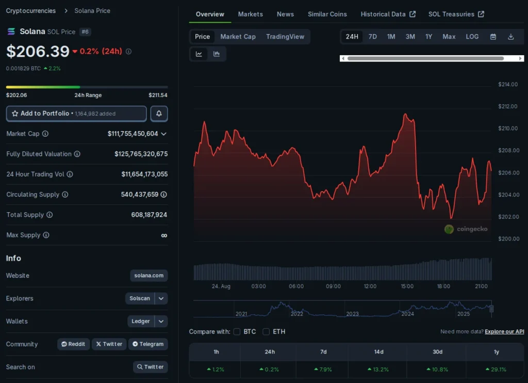Click the Historical Data external link icon
528x383 pixels.
412,14
